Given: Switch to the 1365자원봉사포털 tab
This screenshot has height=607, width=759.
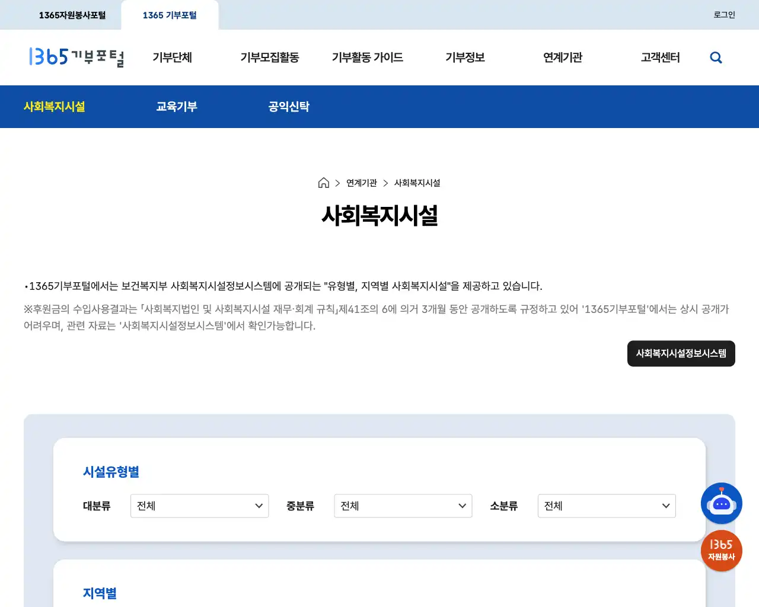Looking at the screenshot, I should pos(72,15).
